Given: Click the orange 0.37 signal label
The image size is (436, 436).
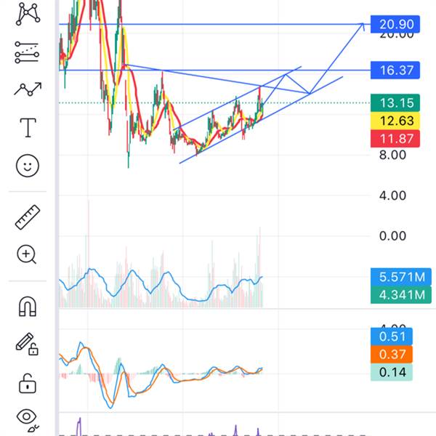Looking at the screenshot, I should tap(392, 355).
